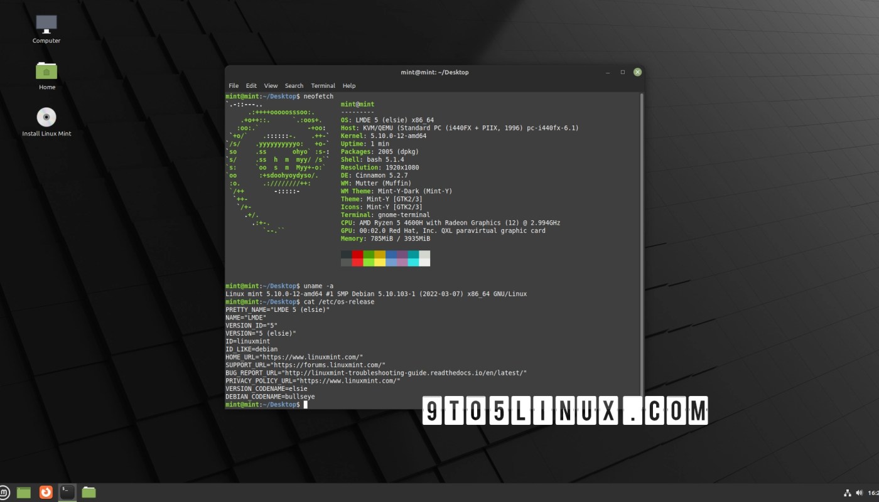
Task: Click the 'Uptime: 1 min' line
Action: pyautogui.click(x=364, y=144)
